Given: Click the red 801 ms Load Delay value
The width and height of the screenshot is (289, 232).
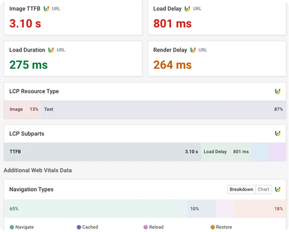Looking at the screenshot, I should click(173, 23).
